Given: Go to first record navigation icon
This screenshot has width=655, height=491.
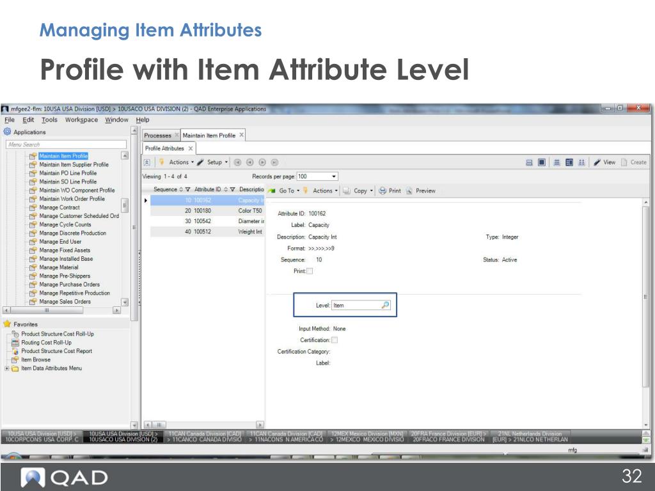Looking at the screenshot, I should click(x=237, y=162).
